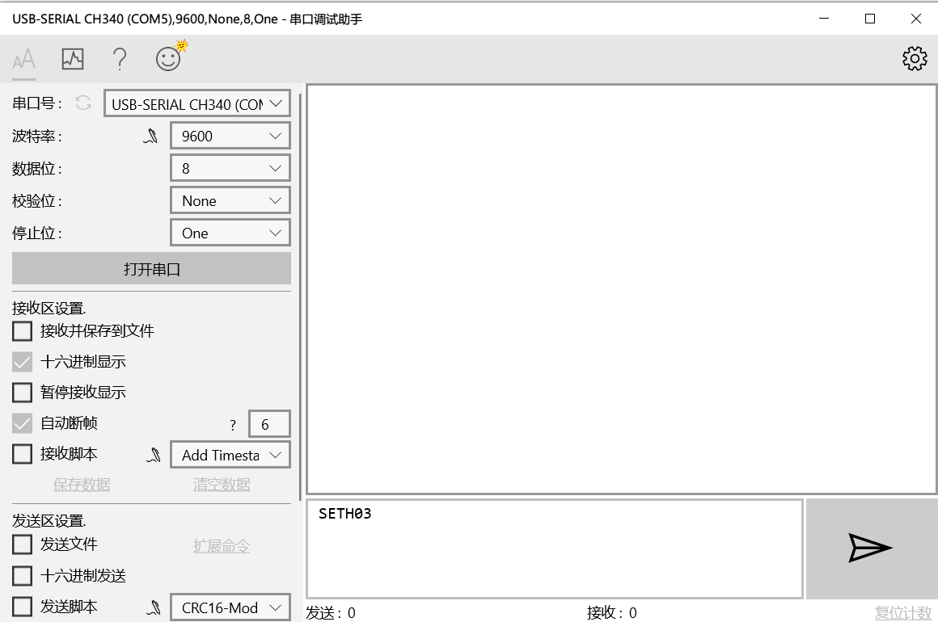Open the text view tab icon
This screenshot has width=938, height=622.
[x=24, y=59]
